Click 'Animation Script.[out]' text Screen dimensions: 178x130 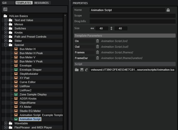115,47
